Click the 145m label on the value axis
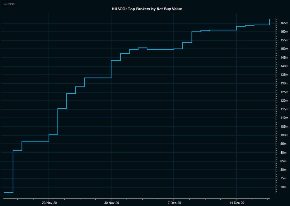 (x=284, y=58)
